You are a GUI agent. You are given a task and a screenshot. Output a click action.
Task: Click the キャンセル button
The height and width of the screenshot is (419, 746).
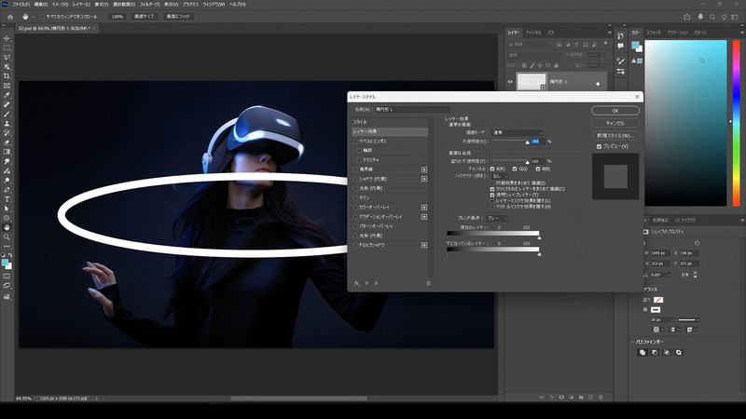click(615, 122)
